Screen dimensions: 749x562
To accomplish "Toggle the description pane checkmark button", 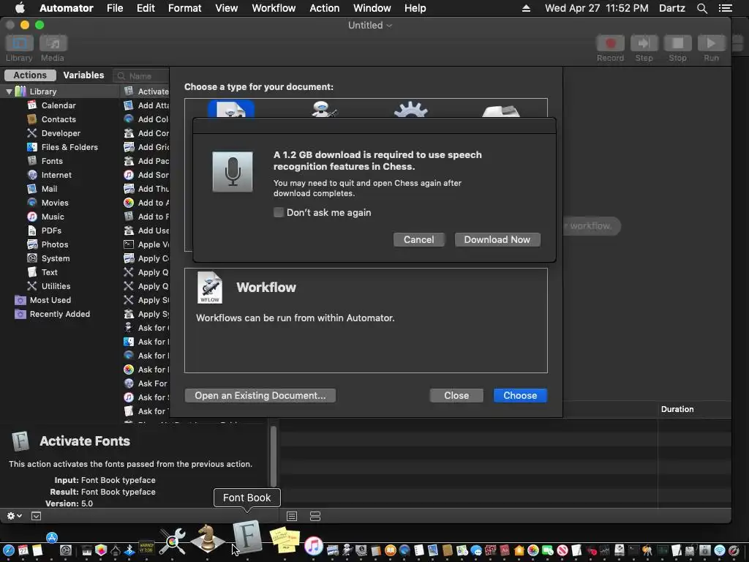I will click(37, 516).
